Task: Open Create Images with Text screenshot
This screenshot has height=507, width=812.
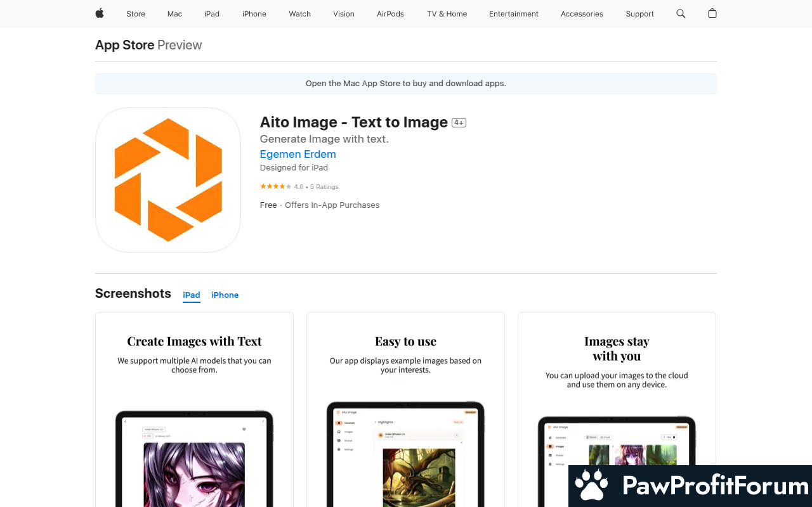Action: [194, 409]
